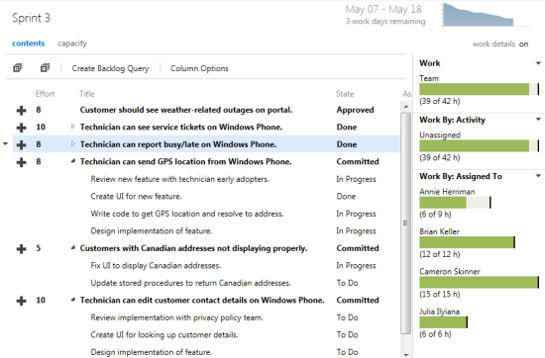Viewport: 545px width, 358px height.
Task: Click Cameron Skinner's capacity bar
Action: (x=480, y=282)
